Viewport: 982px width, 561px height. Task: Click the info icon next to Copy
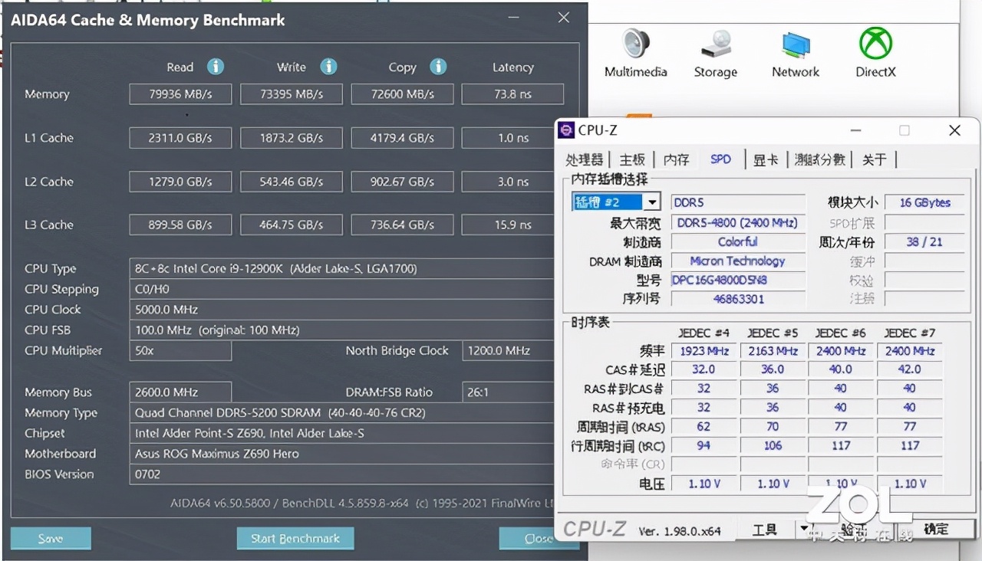(x=439, y=67)
